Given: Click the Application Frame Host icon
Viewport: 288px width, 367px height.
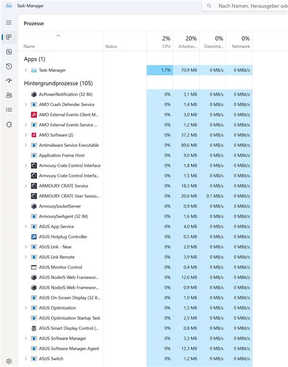Looking at the screenshot, I should (34, 155).
